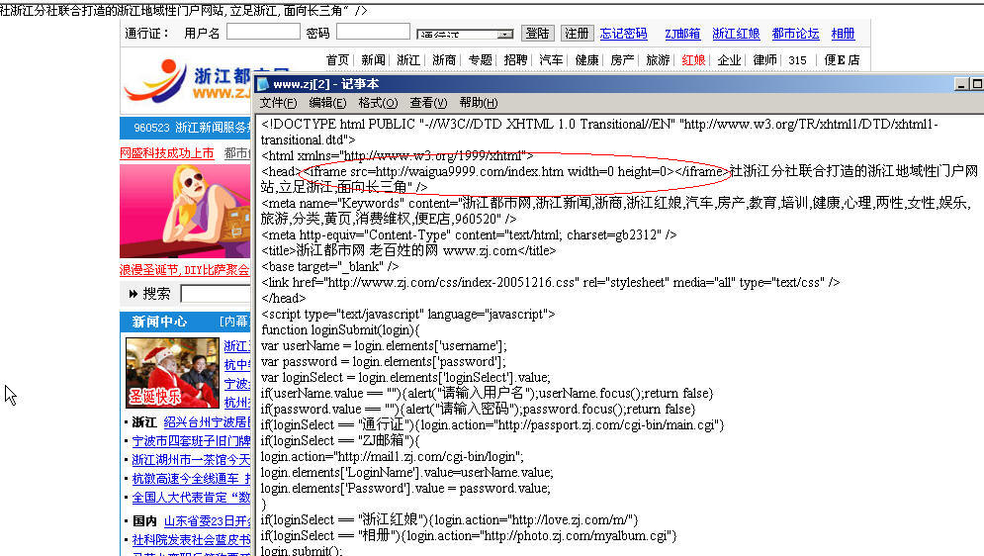Open 汽车 in site navigation

(x=551, y=60)
